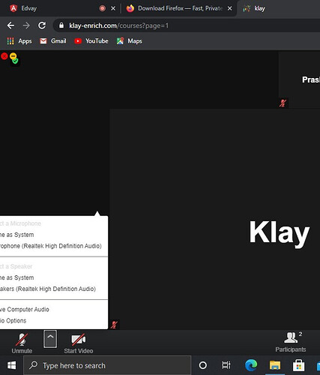The image size is (320, 375).
Task: Click the Windows search box in taskbar
Action: click(x=107, y=365)
